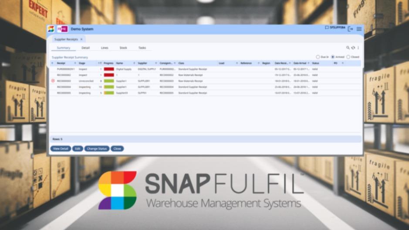Open the Load column filter arrow
Screen dimensions: 409x230
(237, 63)
